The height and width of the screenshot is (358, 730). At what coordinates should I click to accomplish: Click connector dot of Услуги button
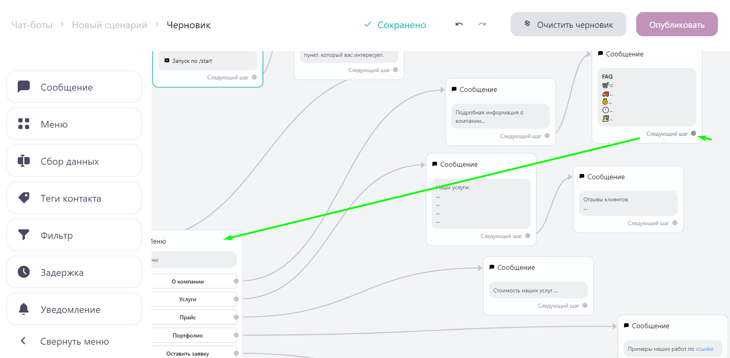point(236,299)
